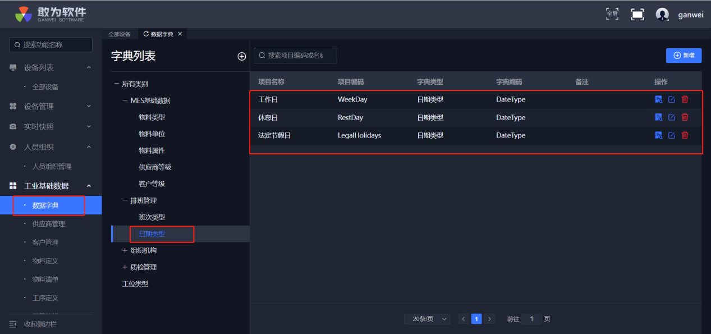This screenshot has height=334, width=711.
Task: Select 物料单位 in the dictionary tree
Action: 152,134
